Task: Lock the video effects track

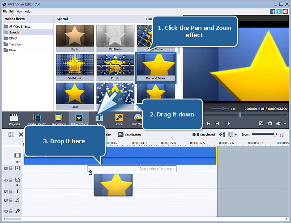Action: coord(11,168)
